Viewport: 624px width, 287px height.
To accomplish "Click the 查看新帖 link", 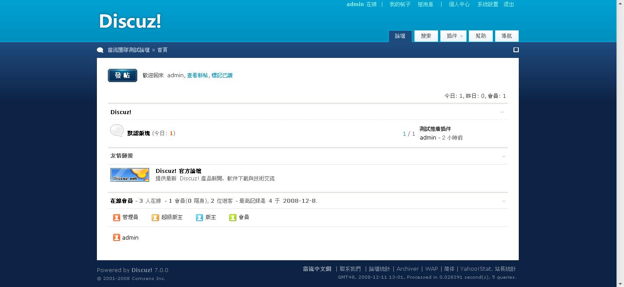I will [x=197, y=75].
